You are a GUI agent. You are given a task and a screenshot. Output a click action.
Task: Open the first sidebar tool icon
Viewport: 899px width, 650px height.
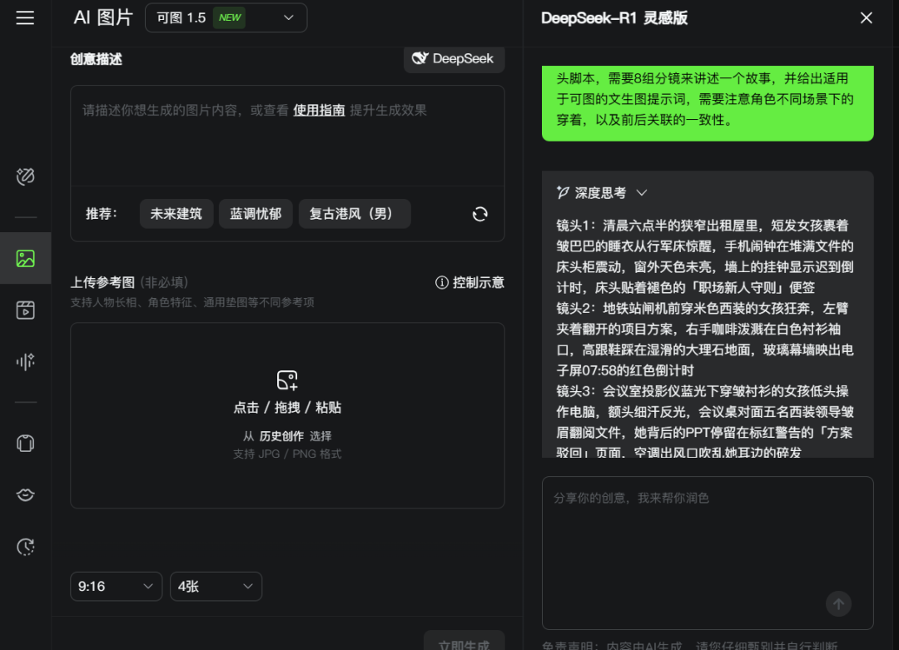(25, 176)
